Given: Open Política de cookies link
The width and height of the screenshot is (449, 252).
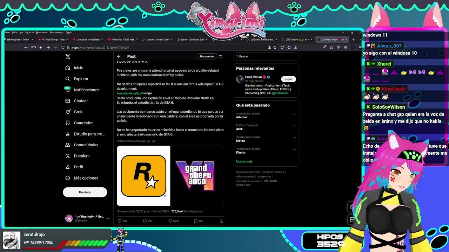Looking at the screenshot, I should pos(244,177).
